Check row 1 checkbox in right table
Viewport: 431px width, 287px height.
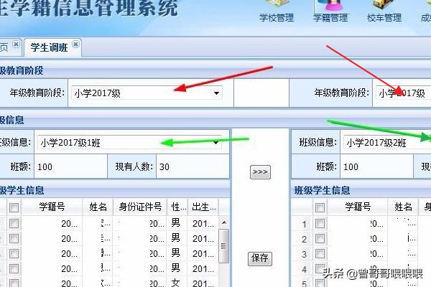[x=320, y=224]
